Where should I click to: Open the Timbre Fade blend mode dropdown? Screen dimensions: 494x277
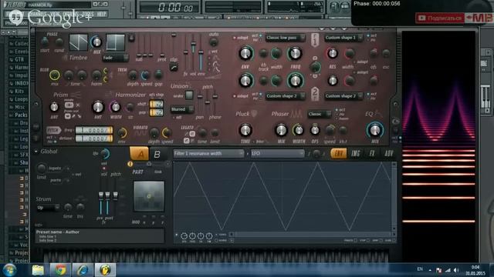(115, 58)
